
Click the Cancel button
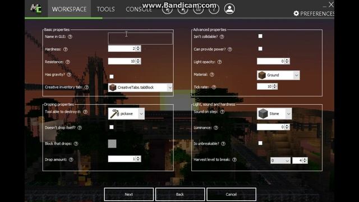(231, 194)
